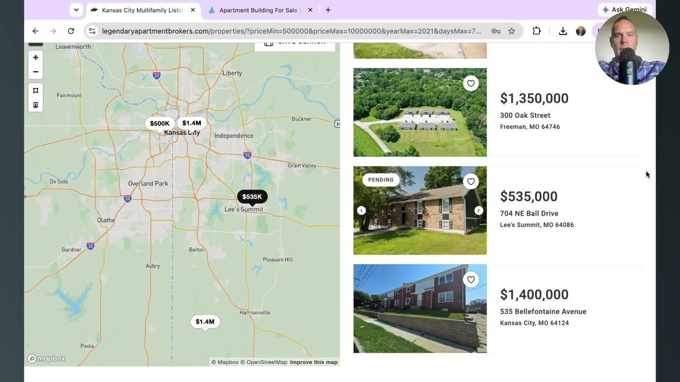Favorite the 300 Oak Street listing
Image resolution: width=680 pixels, height=382 pixels.
pos(471,83)
